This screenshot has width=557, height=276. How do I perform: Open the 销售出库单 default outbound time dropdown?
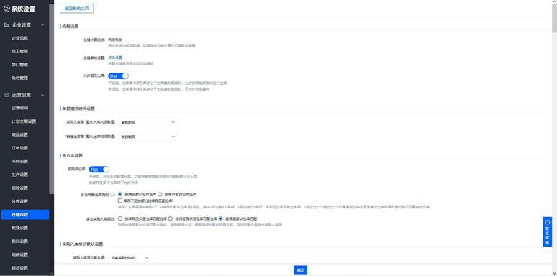(x=148, y=137)
